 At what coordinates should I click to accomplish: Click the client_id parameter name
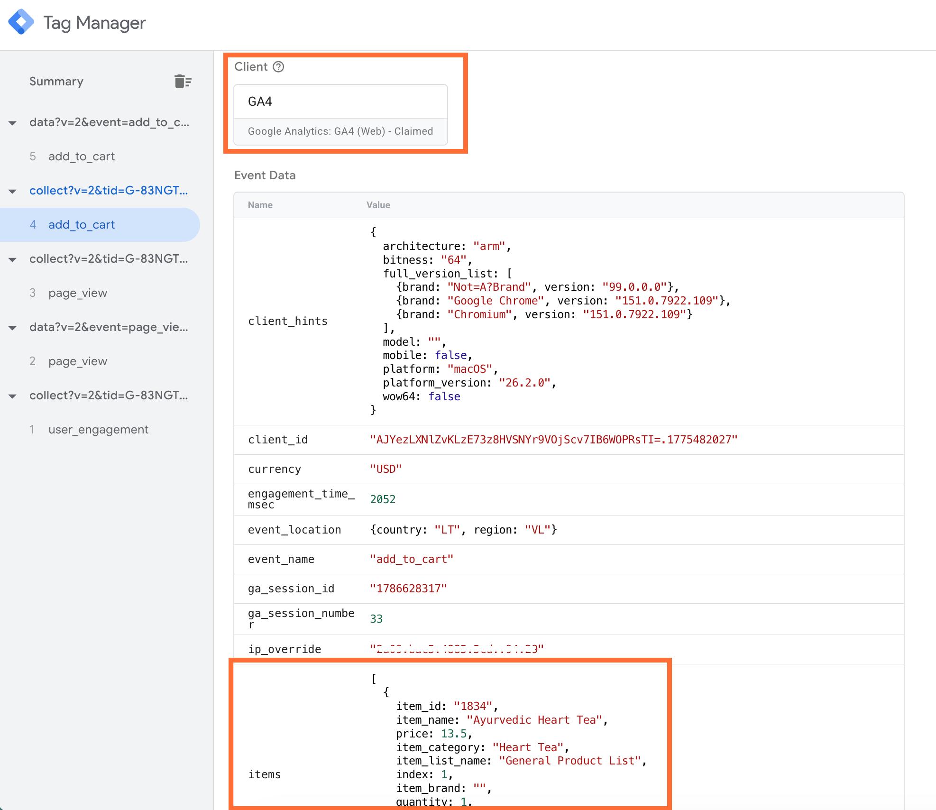tap(278, 440)
